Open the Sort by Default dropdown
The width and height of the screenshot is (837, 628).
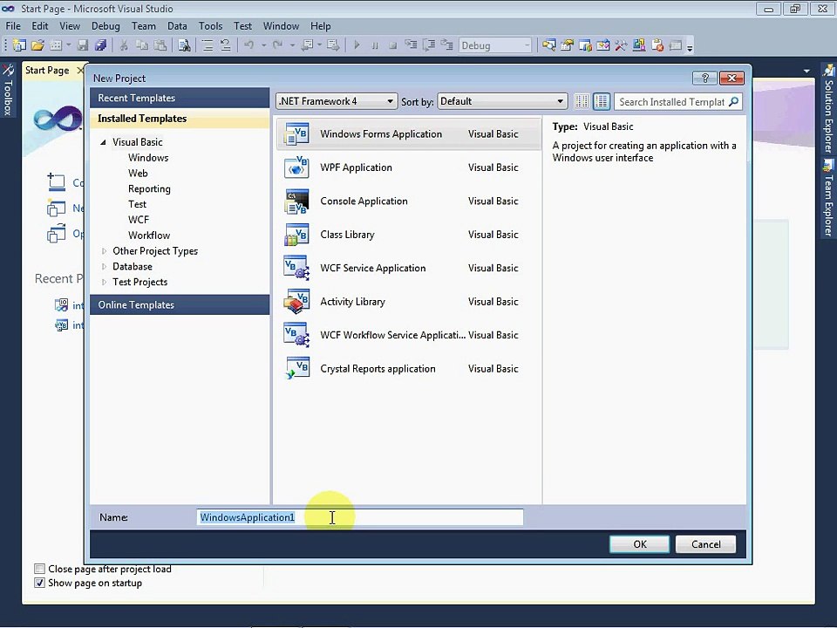point(502,101)
